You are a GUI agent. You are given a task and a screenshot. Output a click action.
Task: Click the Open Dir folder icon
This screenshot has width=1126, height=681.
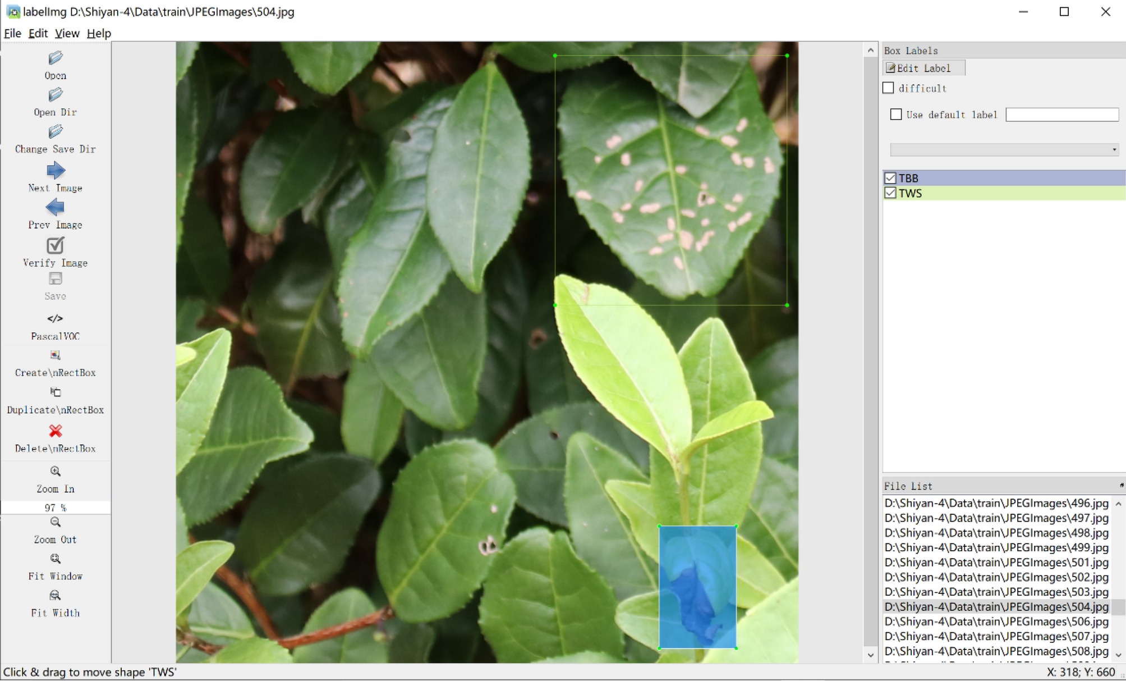point(55,95)
